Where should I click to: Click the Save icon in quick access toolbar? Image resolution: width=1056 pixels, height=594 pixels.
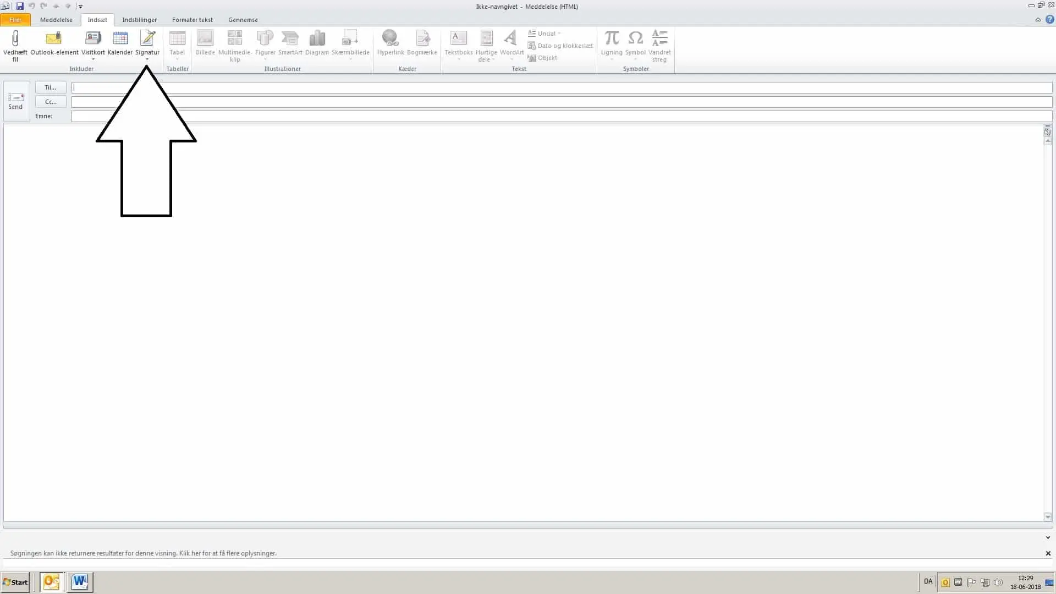(20, 6)
